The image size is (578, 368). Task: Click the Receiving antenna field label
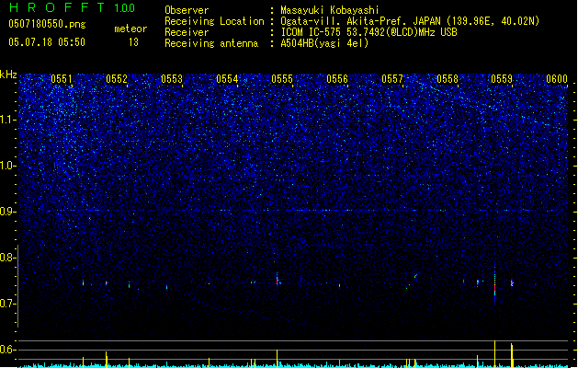point(211,43)
